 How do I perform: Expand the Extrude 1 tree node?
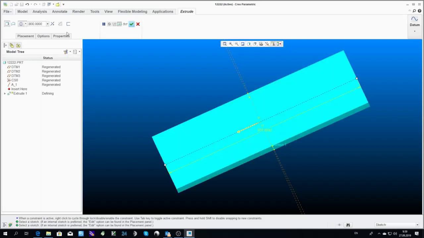click(x=5, y=94)
